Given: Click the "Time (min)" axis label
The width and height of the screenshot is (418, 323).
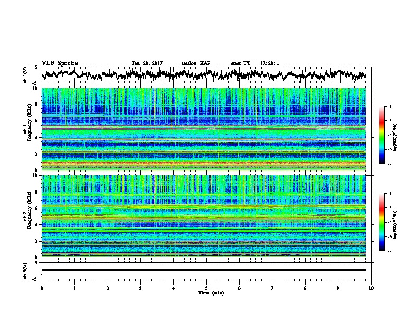Looking at the screenshot, I should tap(211, 293).
